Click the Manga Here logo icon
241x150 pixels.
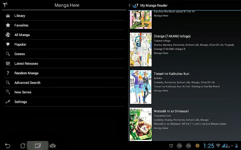point(5,4)
